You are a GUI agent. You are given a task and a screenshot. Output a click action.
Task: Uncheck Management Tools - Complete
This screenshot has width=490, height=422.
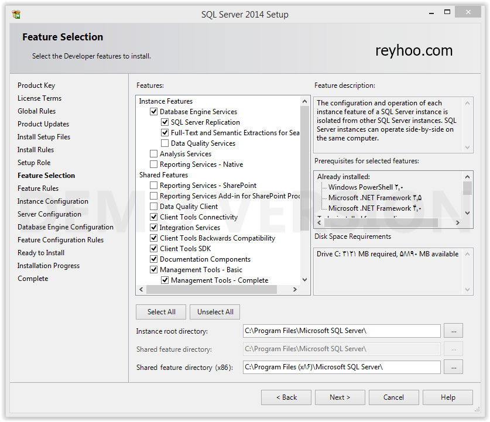point(165,280)
